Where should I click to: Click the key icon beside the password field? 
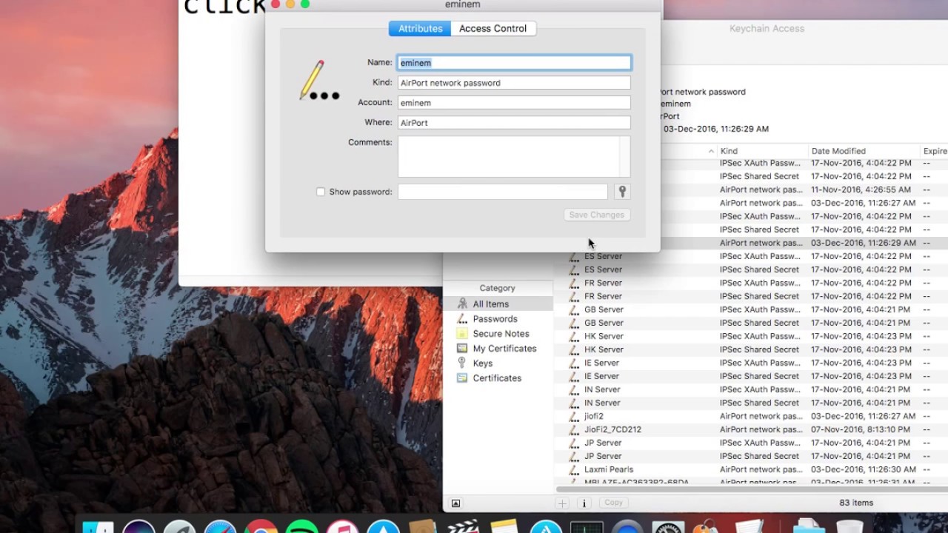click(622, 192)
